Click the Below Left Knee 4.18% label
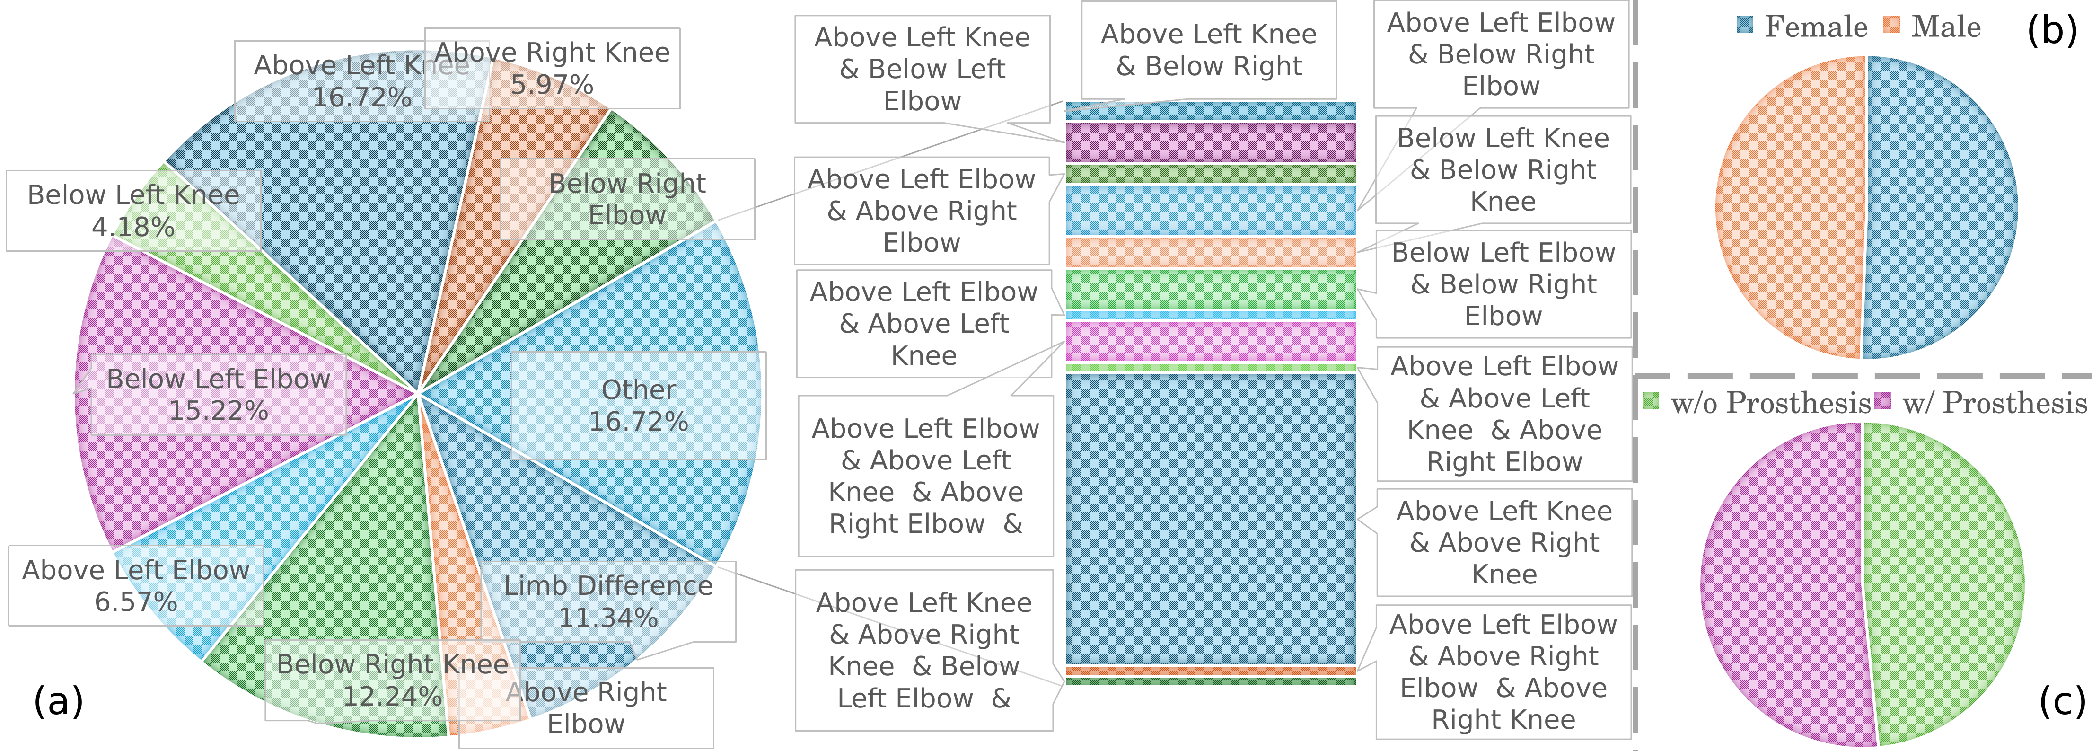 click(133, 211)
